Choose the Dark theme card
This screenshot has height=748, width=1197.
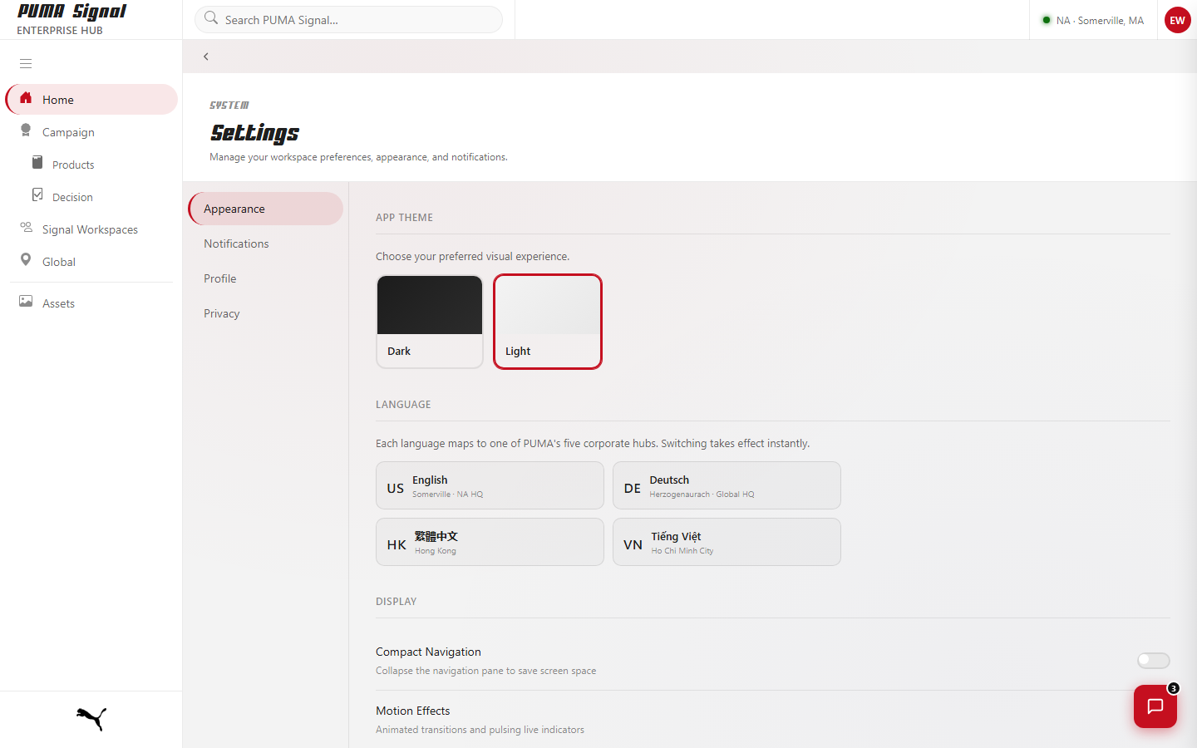[430, 322]
